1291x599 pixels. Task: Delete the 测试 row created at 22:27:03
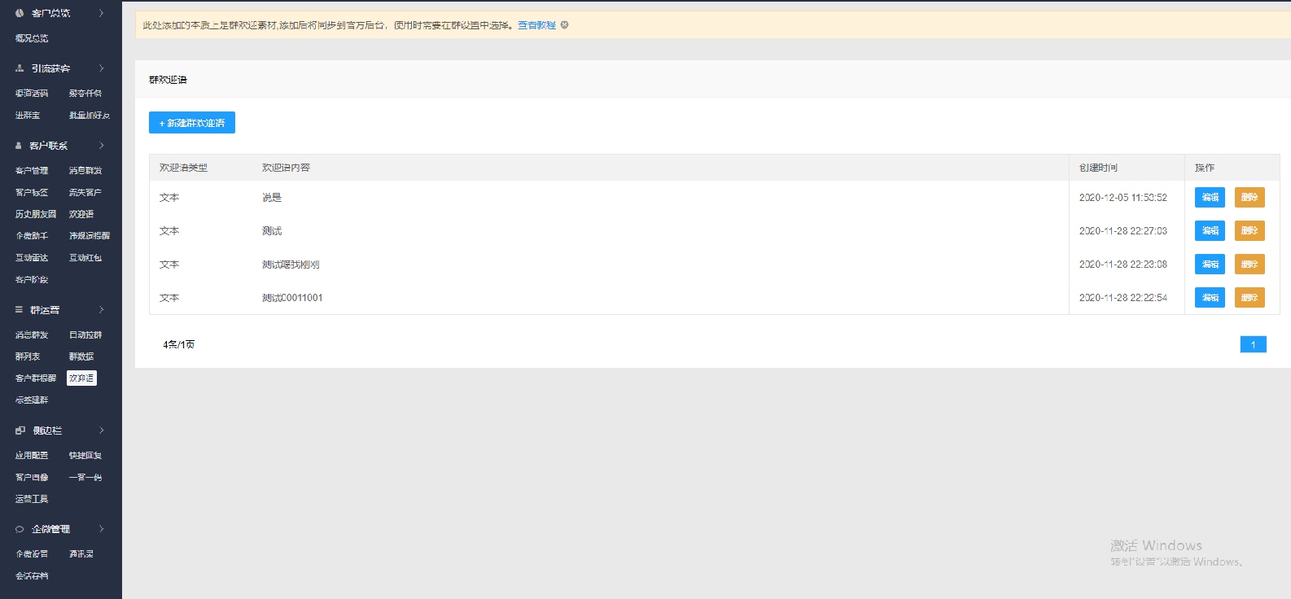[x=1249, y=231]
